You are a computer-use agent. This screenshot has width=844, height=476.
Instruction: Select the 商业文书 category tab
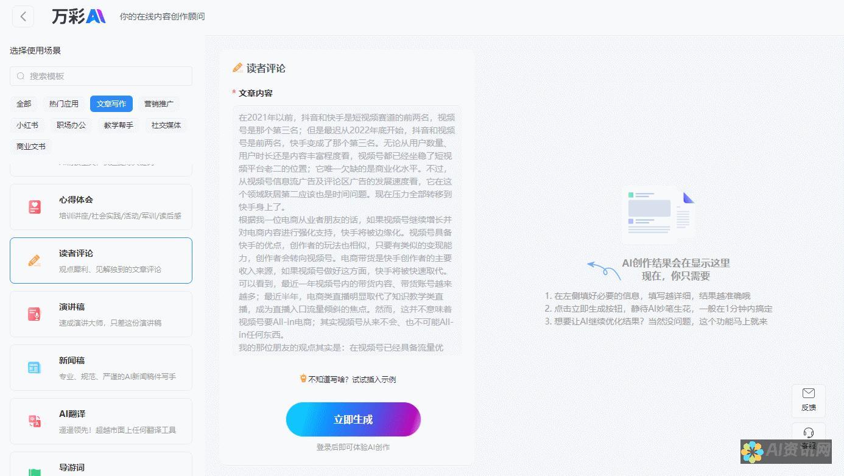coord(31,147)
